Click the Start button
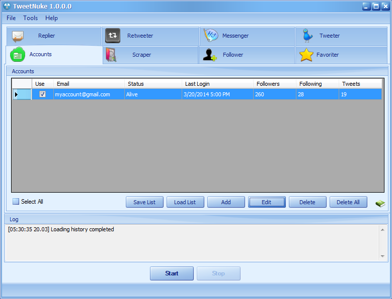Image resolution: width=392 pixels, height=299 pixels. (172, 273)
